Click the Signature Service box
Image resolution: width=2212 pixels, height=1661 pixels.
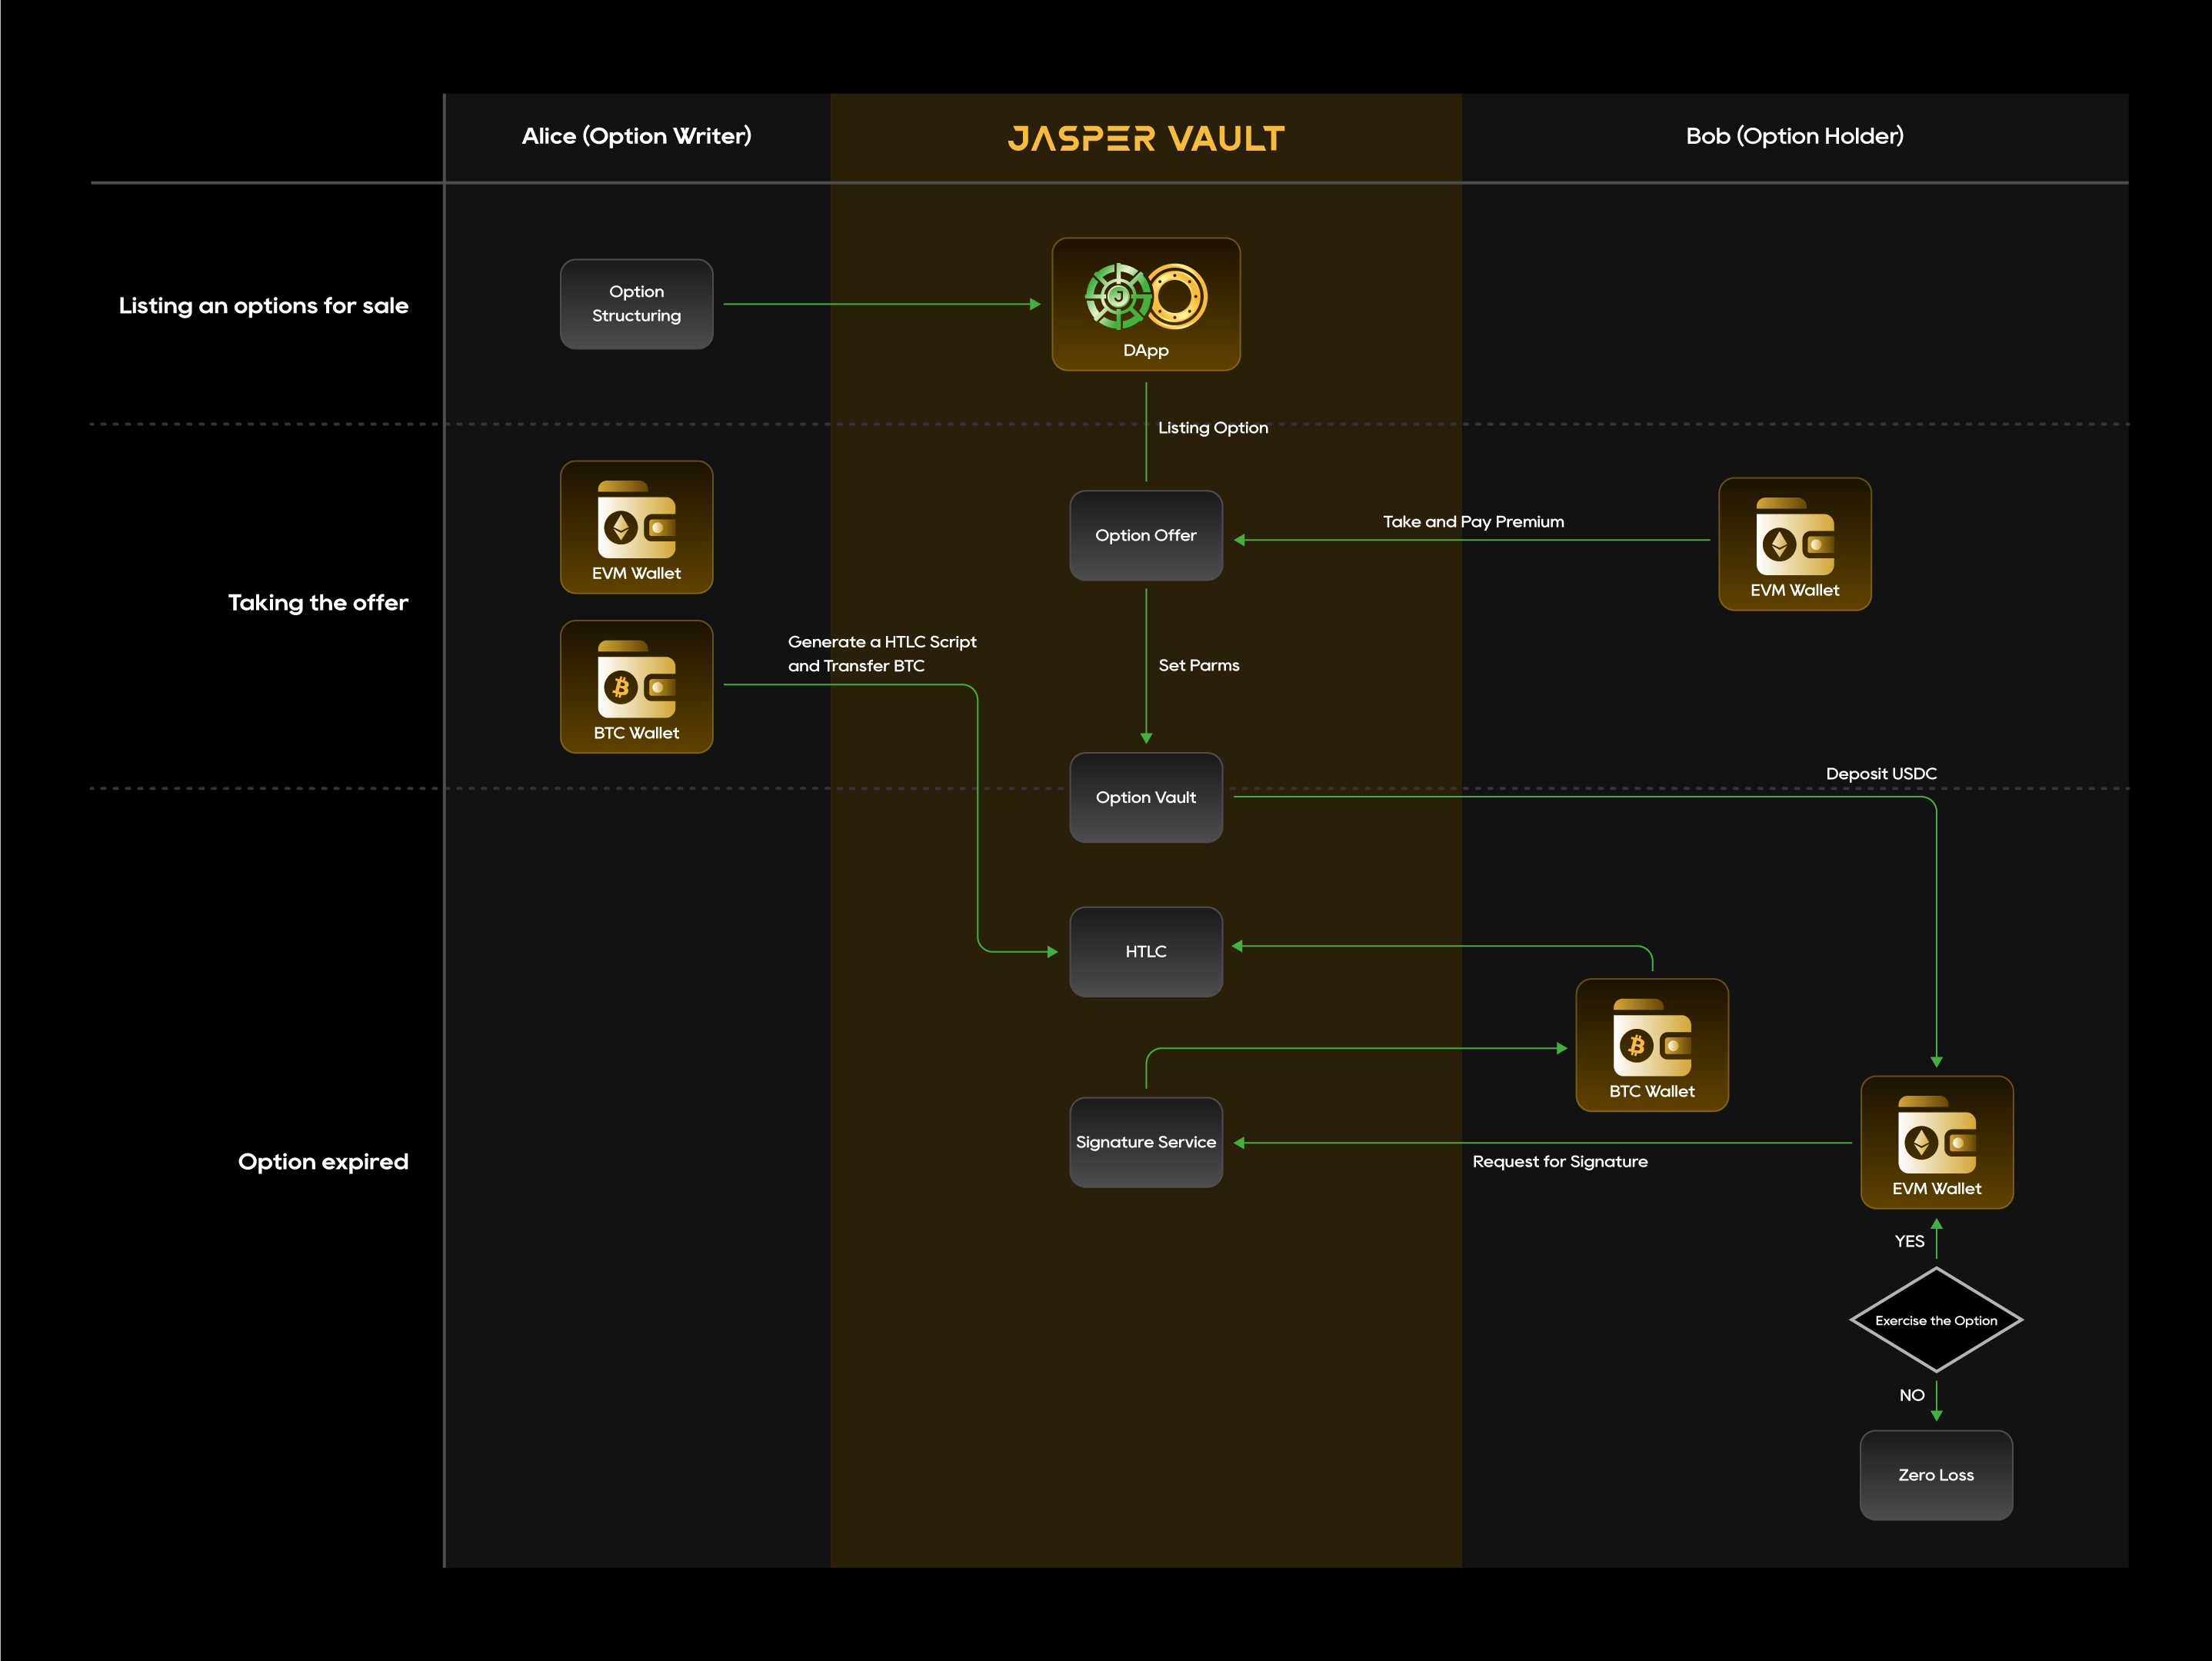1145,1142
